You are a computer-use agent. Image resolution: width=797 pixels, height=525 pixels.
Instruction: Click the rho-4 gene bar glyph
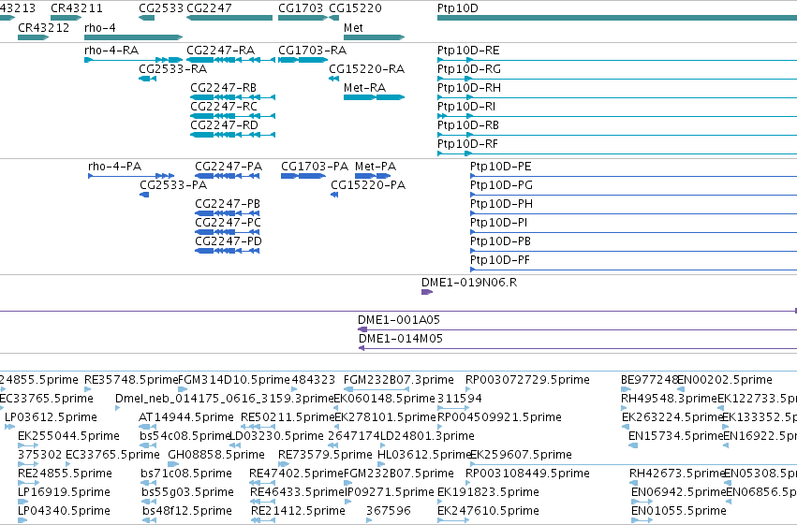[x=133, y=37]
